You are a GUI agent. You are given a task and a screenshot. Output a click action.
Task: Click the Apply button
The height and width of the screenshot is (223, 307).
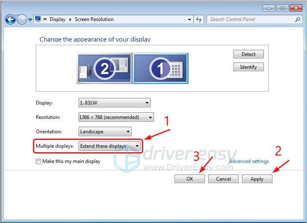[257, 179]
